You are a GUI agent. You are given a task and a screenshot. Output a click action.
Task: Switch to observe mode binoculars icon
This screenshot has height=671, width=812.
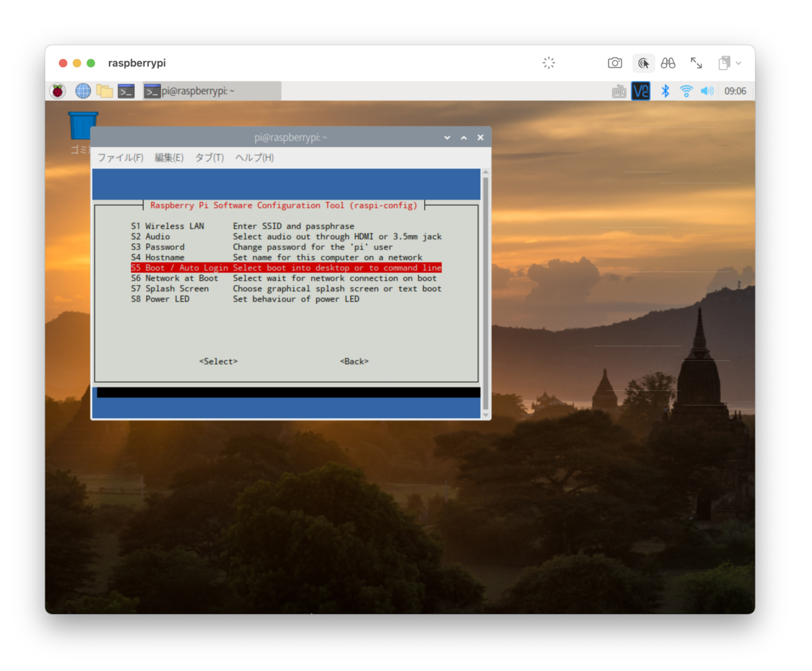pyautogui.click(x=669, y=63)
